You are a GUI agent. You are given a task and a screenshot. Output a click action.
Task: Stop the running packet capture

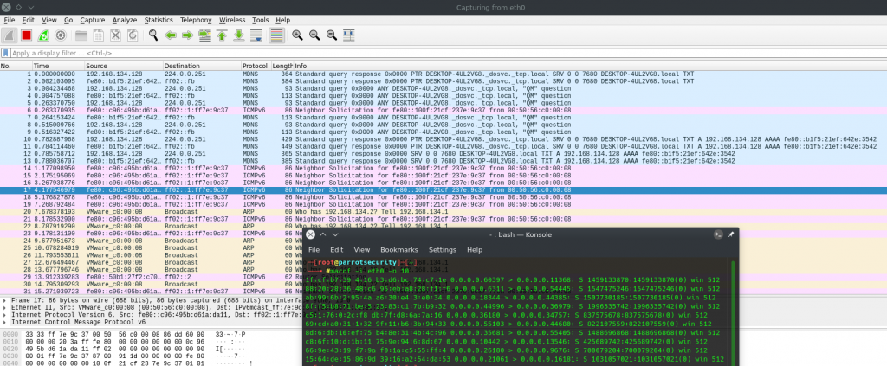click(x=26, y=35)
